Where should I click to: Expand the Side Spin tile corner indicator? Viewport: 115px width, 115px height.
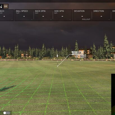[70, 20]
